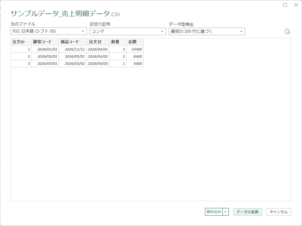The height and width of the screenshot is (226, 302).
Task: Select the cell showing 2026/11/11
Action: tap(73, 49)
